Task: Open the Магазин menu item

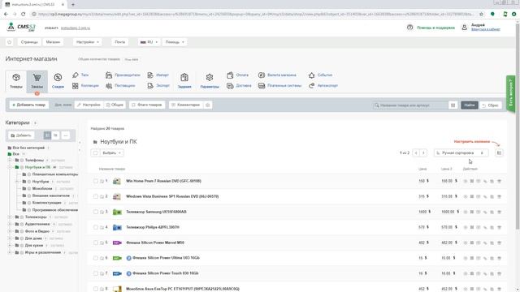Action: click(53, 42)
